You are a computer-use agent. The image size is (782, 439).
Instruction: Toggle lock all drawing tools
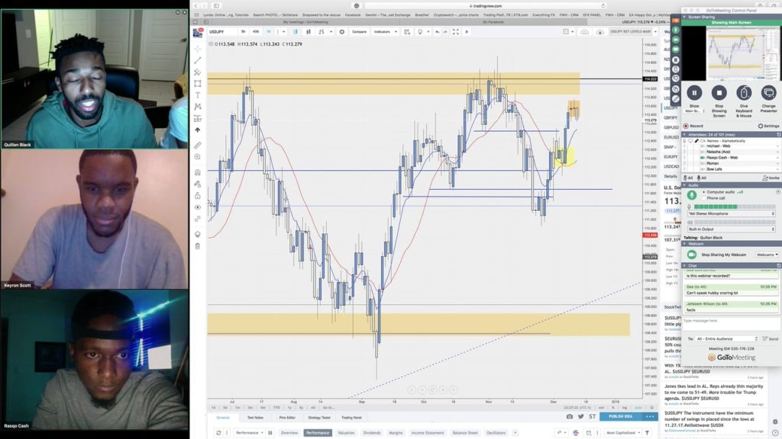[x=198, y=196]
